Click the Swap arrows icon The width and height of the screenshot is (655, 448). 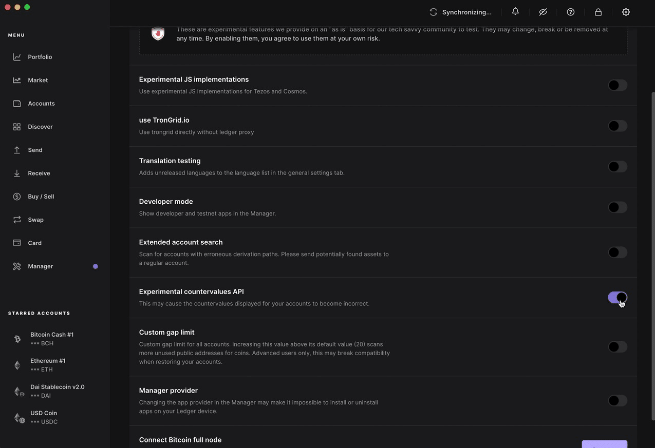click(x=17, y=220)
